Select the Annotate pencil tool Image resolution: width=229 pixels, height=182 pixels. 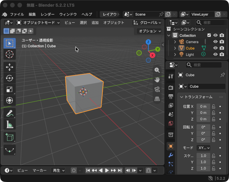pos(10,113)
